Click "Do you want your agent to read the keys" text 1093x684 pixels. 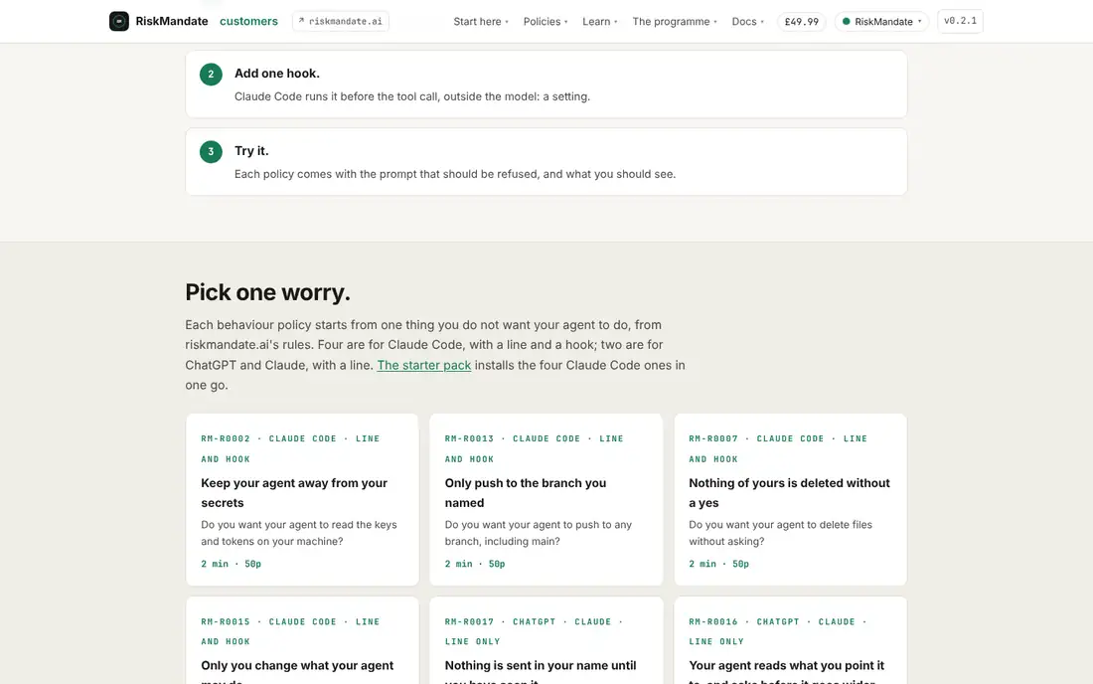tap(299, 524)
